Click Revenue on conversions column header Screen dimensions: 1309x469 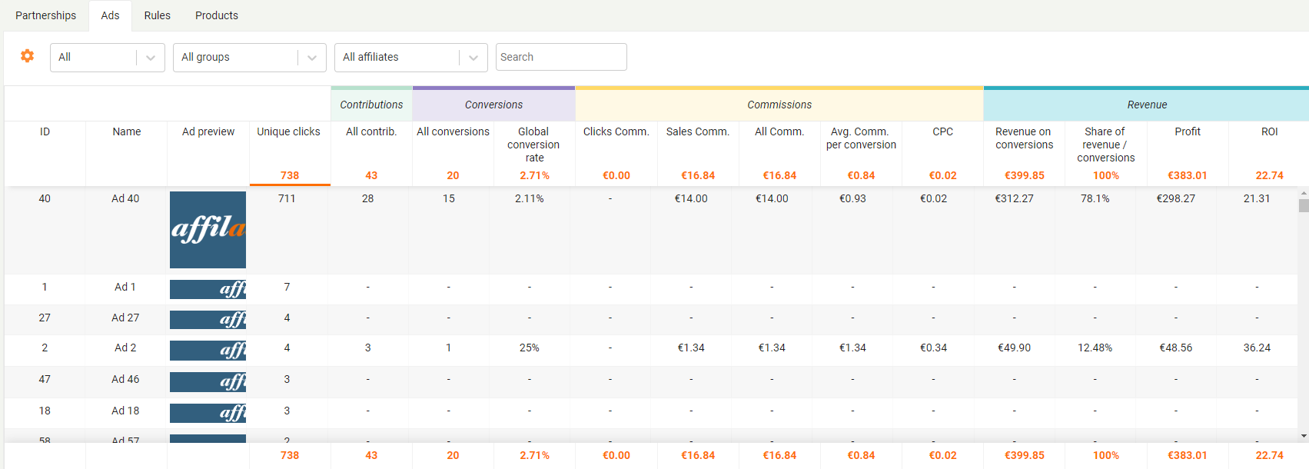(x=1024, y=138)
